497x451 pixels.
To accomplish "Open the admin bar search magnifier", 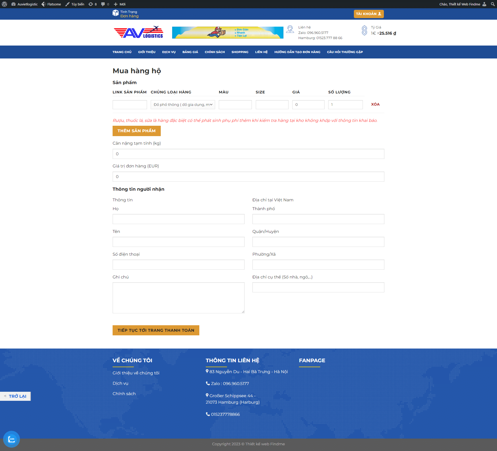I will (x=493, y=4).
